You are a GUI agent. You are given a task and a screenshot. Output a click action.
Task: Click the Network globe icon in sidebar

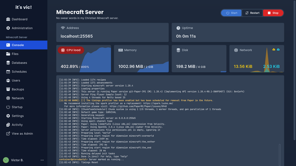pos(8,98)
